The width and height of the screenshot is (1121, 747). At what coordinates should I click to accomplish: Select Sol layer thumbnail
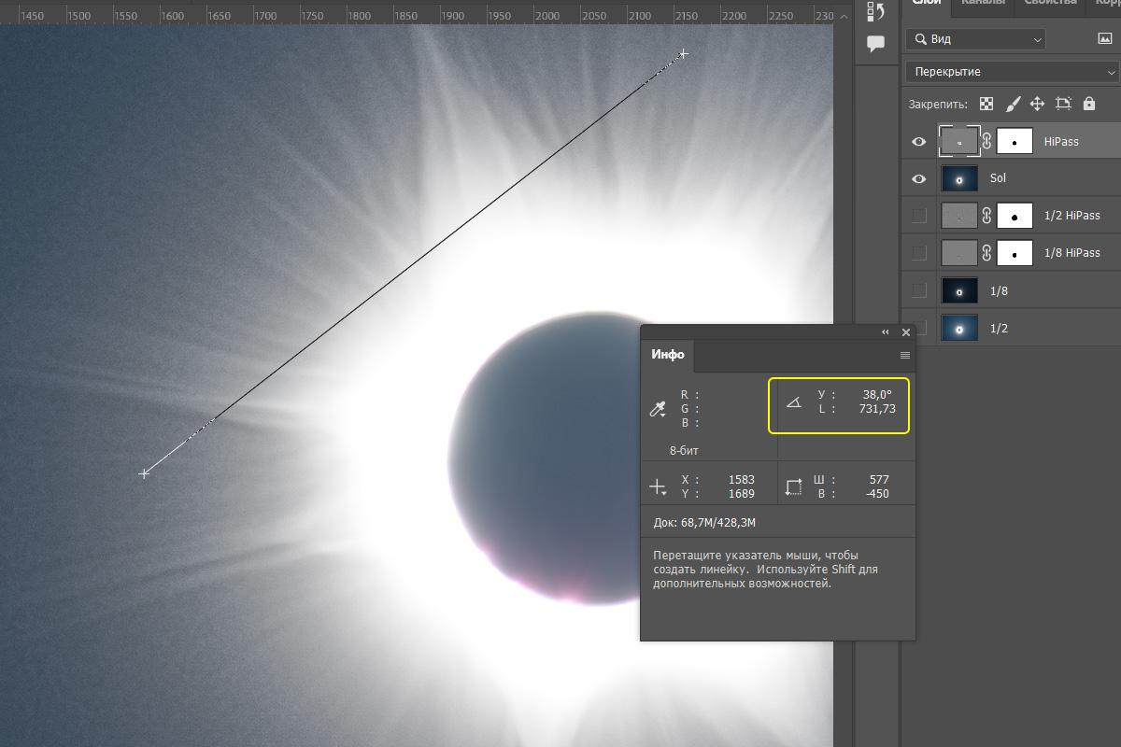(959, 178)
